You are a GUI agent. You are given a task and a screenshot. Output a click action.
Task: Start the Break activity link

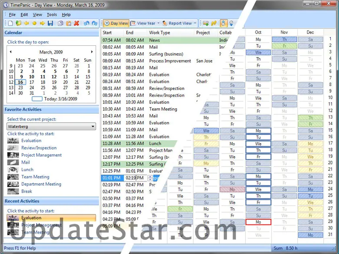coord(27,191)
